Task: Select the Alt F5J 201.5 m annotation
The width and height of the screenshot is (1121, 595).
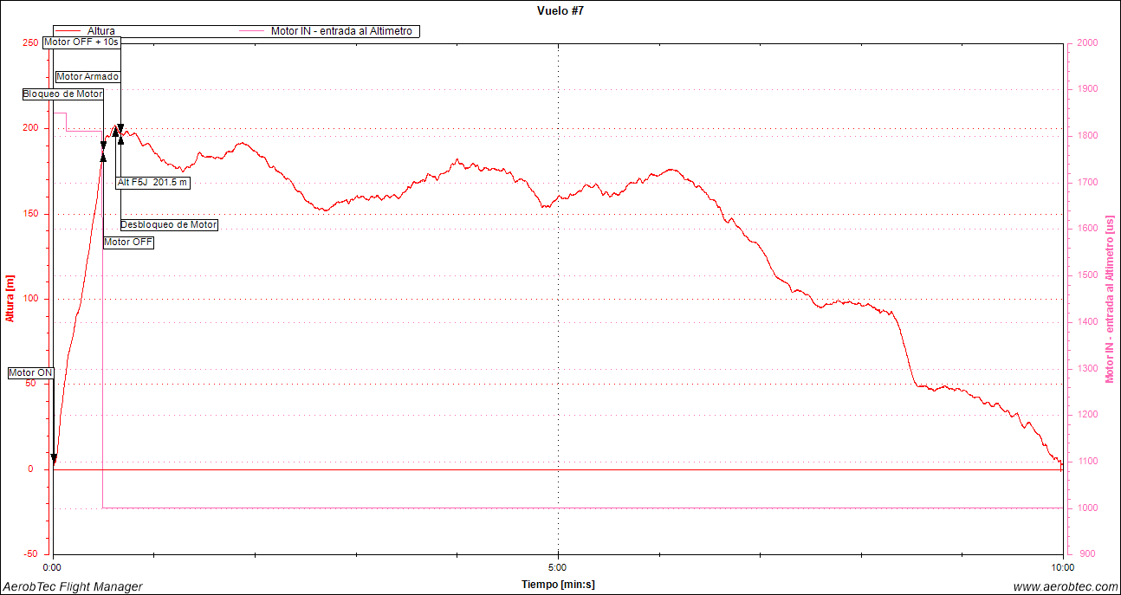Action: (152, 183)
